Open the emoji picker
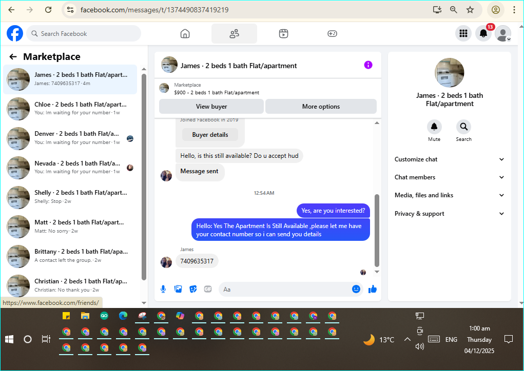This screenshot has width=524, height=371. tap(356, 289)
